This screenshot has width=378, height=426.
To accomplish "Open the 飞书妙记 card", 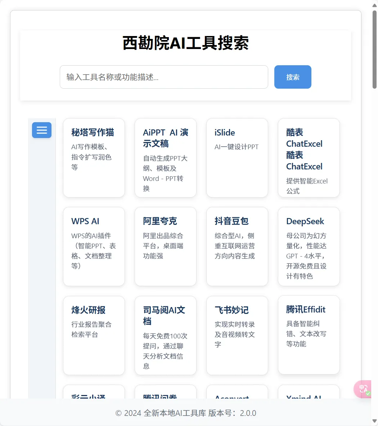I will 237,335.
